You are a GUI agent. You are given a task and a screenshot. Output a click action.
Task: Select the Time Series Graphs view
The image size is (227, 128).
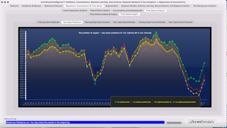[x=129, y=14]
